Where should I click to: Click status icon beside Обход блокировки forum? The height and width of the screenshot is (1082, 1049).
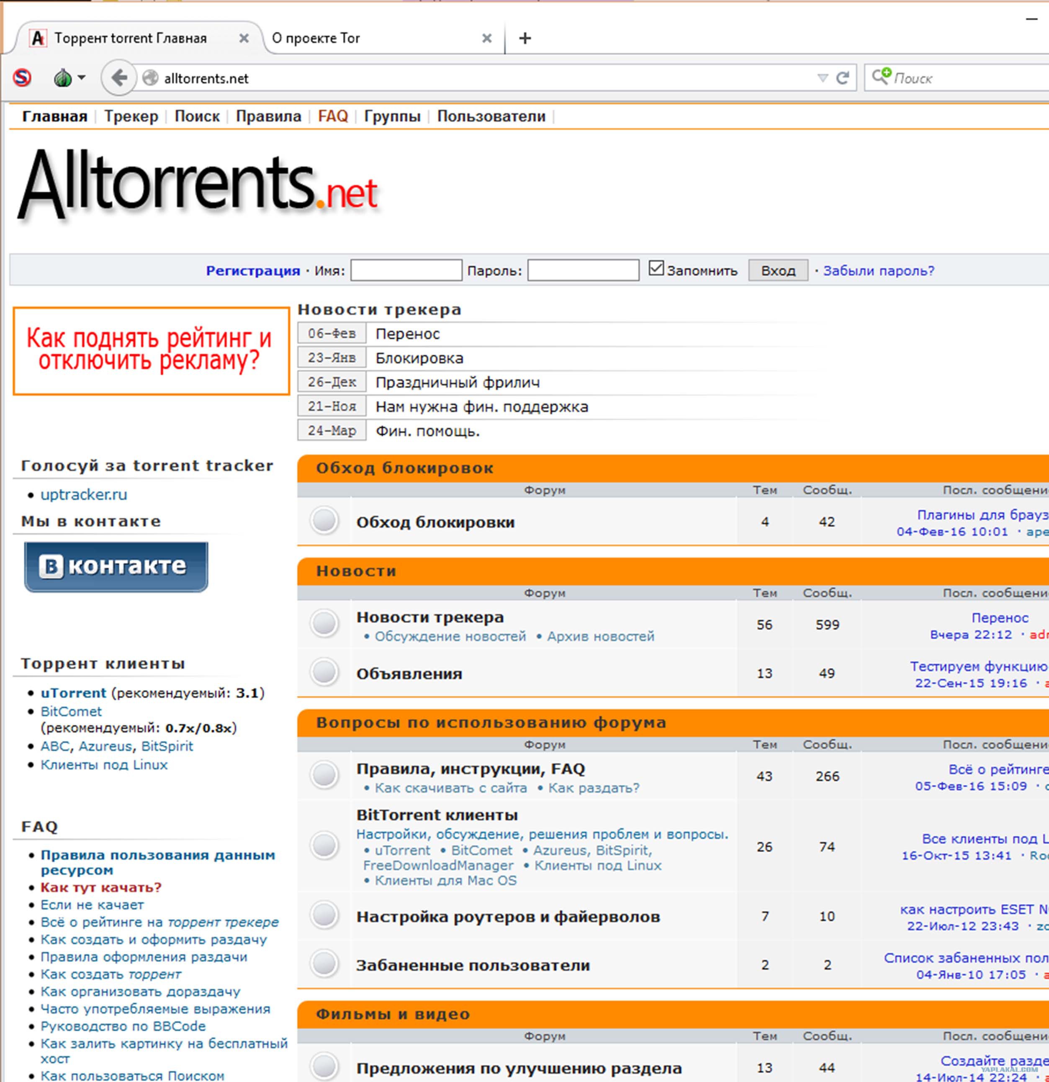pyautogui.click(x=324, y=520)
